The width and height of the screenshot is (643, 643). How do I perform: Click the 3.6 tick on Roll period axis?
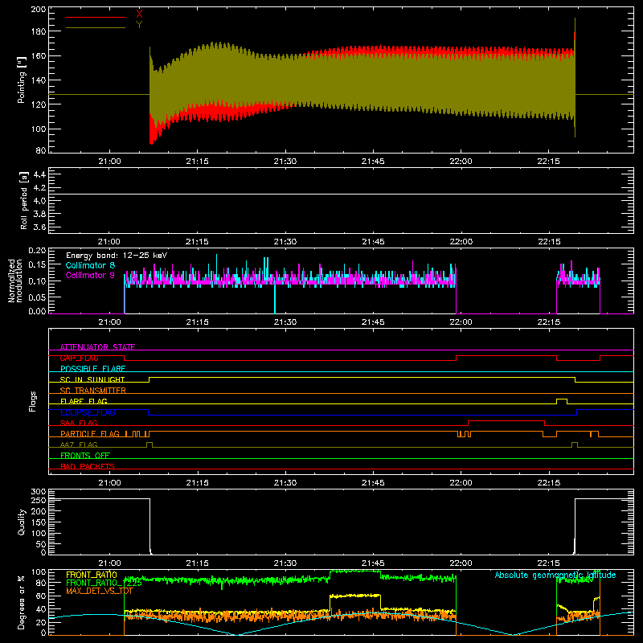click(x=39, y=227)
